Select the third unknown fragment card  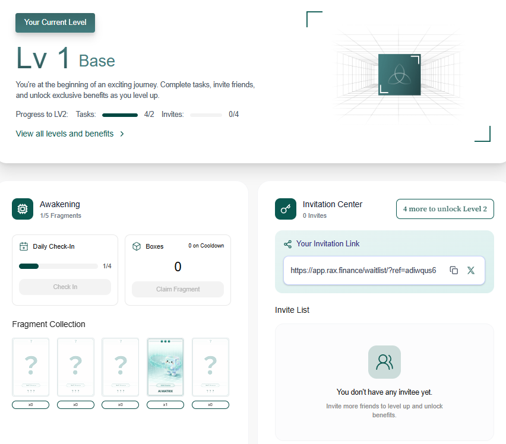pos(121,367)
